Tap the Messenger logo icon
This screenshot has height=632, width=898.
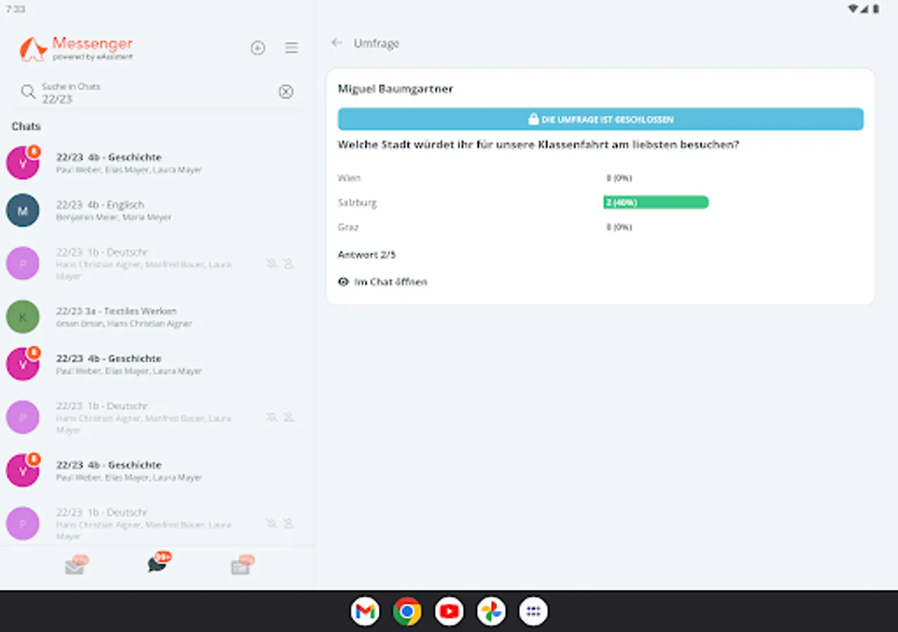[32, 48]
